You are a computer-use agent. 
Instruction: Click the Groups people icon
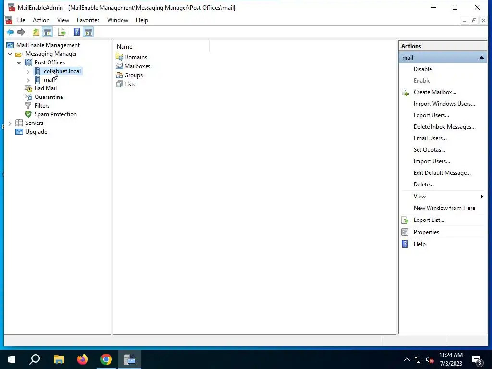(119, 75)
